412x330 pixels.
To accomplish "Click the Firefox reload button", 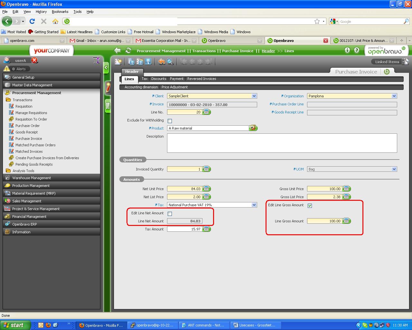I will pyautogui.click(x=32, y=21).
